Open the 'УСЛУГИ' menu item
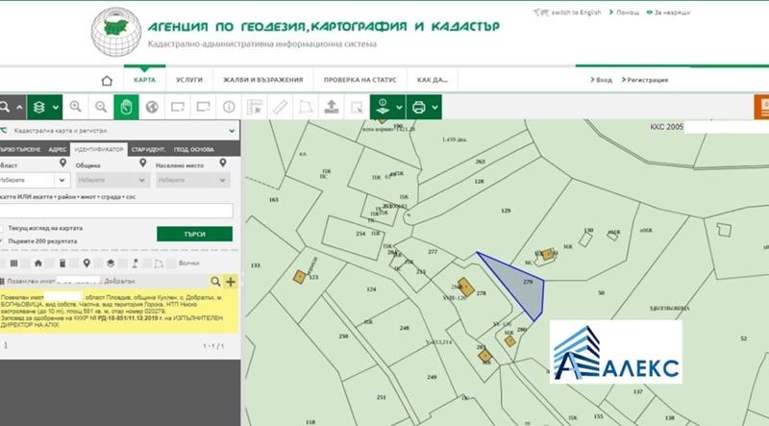769x426 pixels. pos(188,81)
